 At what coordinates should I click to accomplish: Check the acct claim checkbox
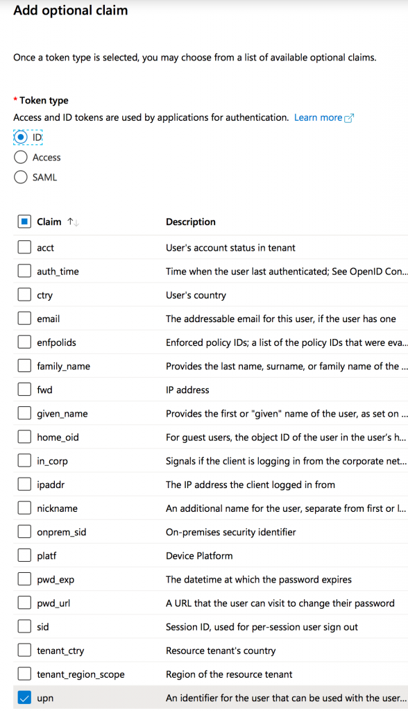(x=24, y=248)
